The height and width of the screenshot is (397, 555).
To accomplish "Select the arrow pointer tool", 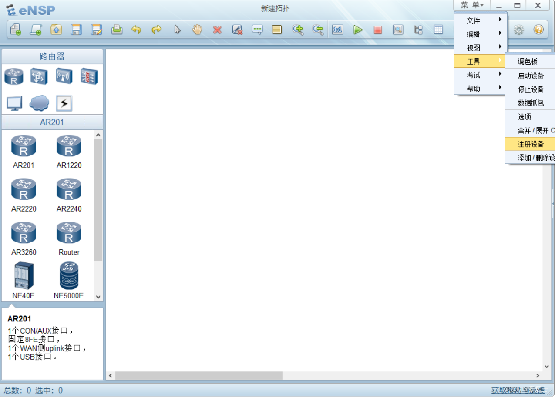I will (x=177, y=30).
